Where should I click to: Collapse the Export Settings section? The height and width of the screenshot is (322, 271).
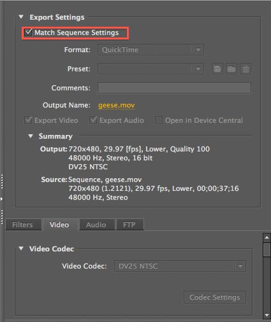click(x=21, y=17)
